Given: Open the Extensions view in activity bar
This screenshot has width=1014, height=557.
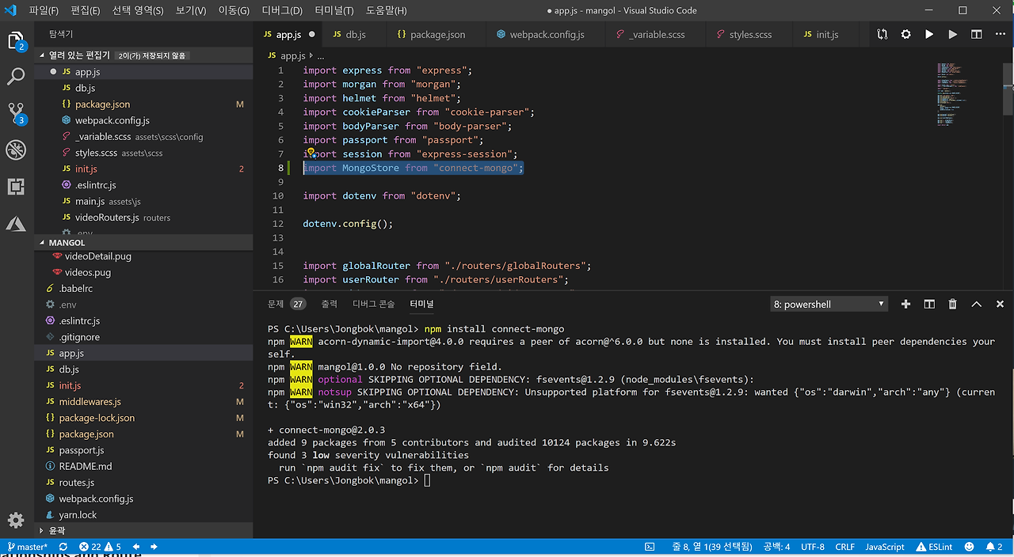Looking at the screenshot, I should (x=16, y=187).
